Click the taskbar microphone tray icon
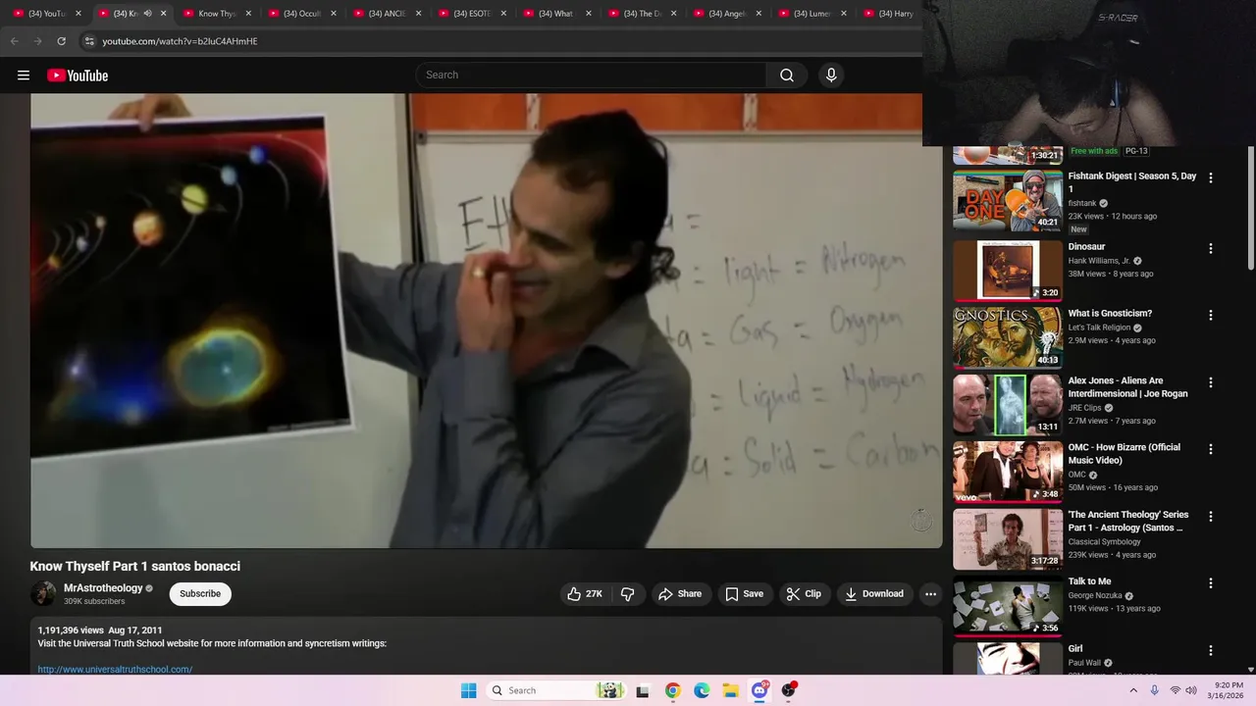1256x706 pixels. pos(1155,690)
